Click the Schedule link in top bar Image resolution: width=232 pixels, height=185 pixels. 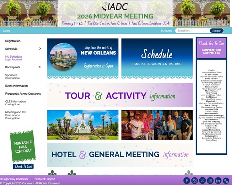pos(166,31)
